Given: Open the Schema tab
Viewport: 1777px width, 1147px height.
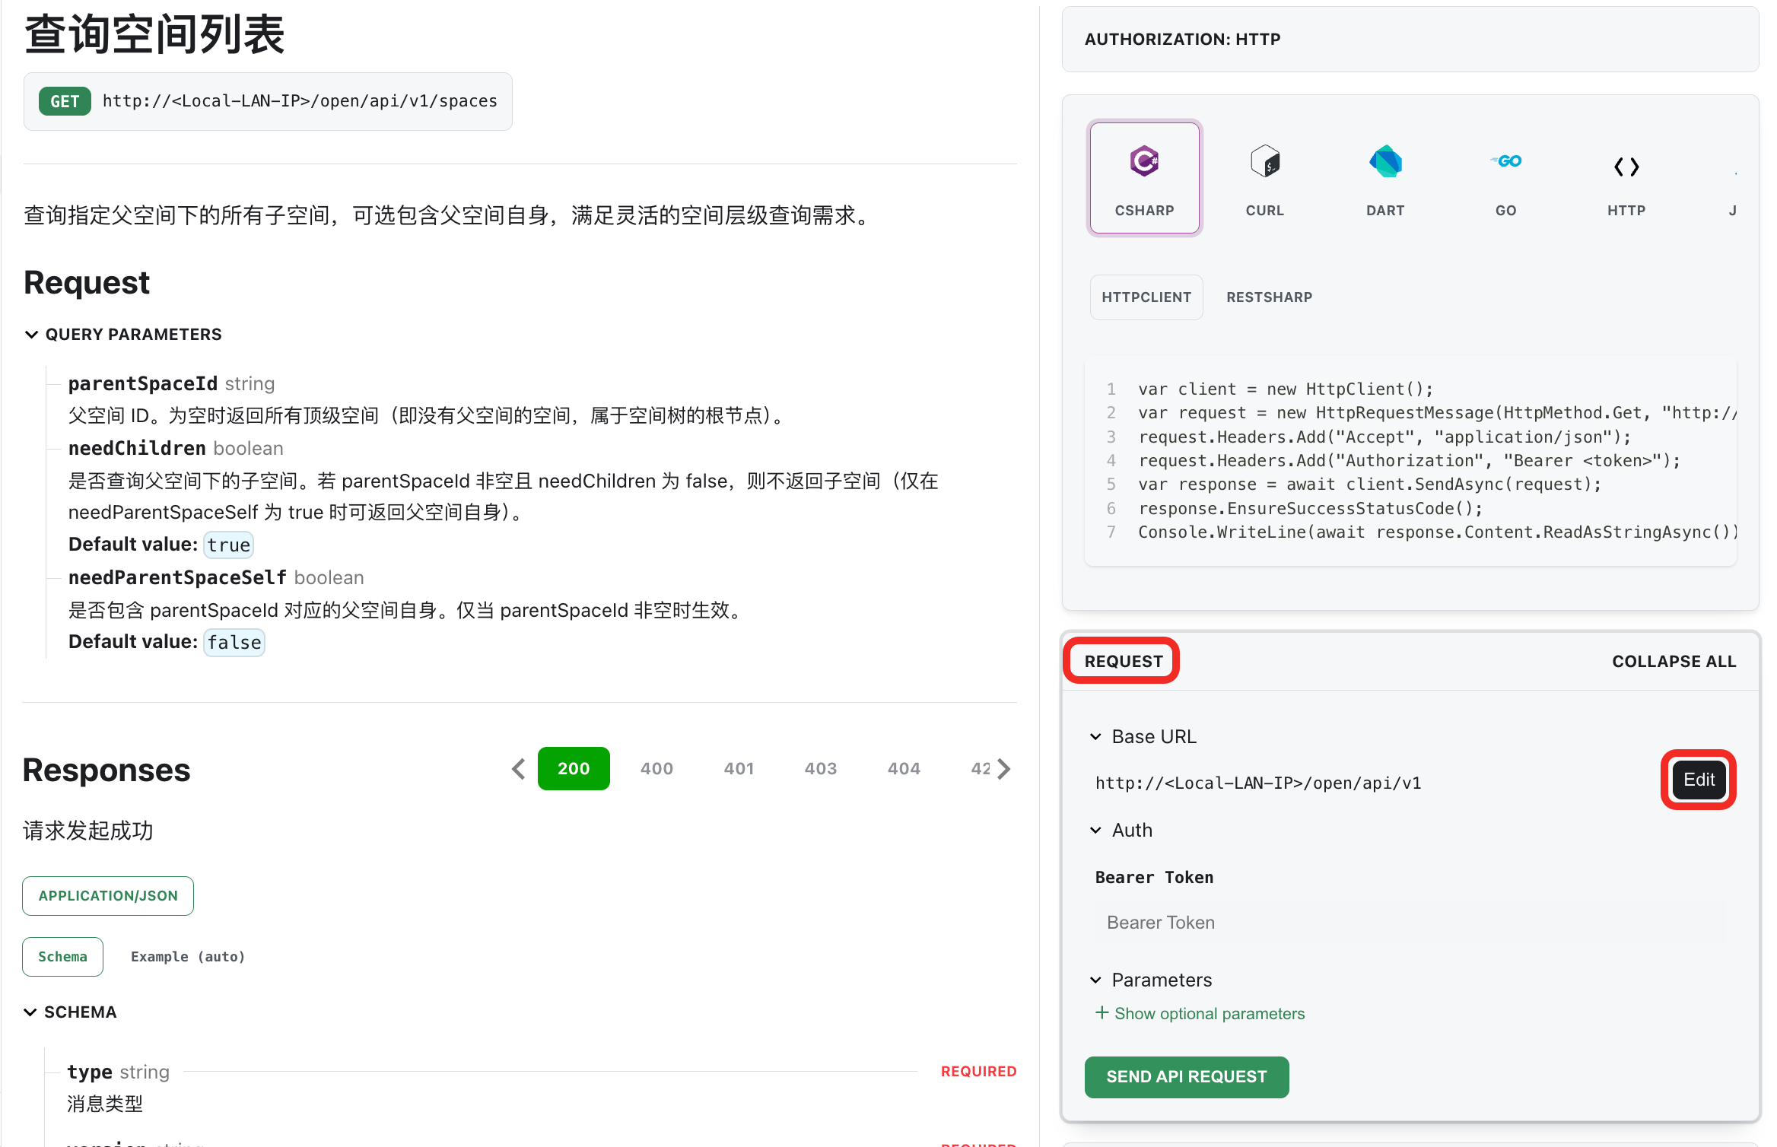Looking at the screenshot, I should point(62,957).
